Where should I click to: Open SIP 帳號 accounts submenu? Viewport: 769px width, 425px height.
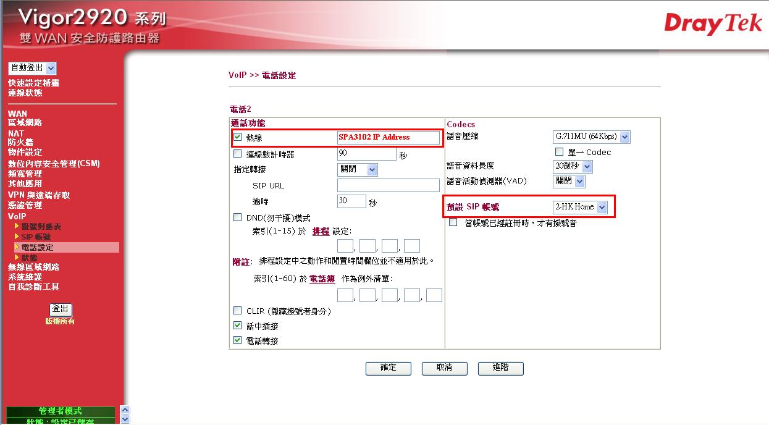36,237
